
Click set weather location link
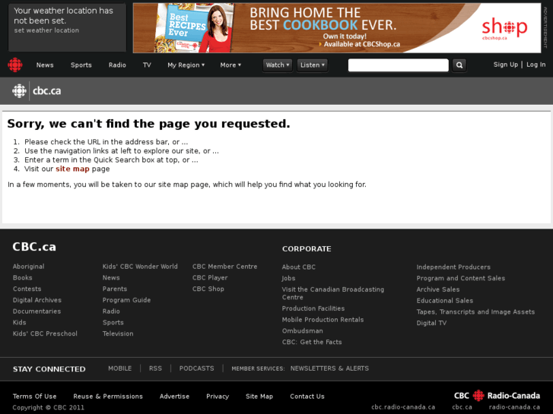pyautogui.click(x=46, y=30)
